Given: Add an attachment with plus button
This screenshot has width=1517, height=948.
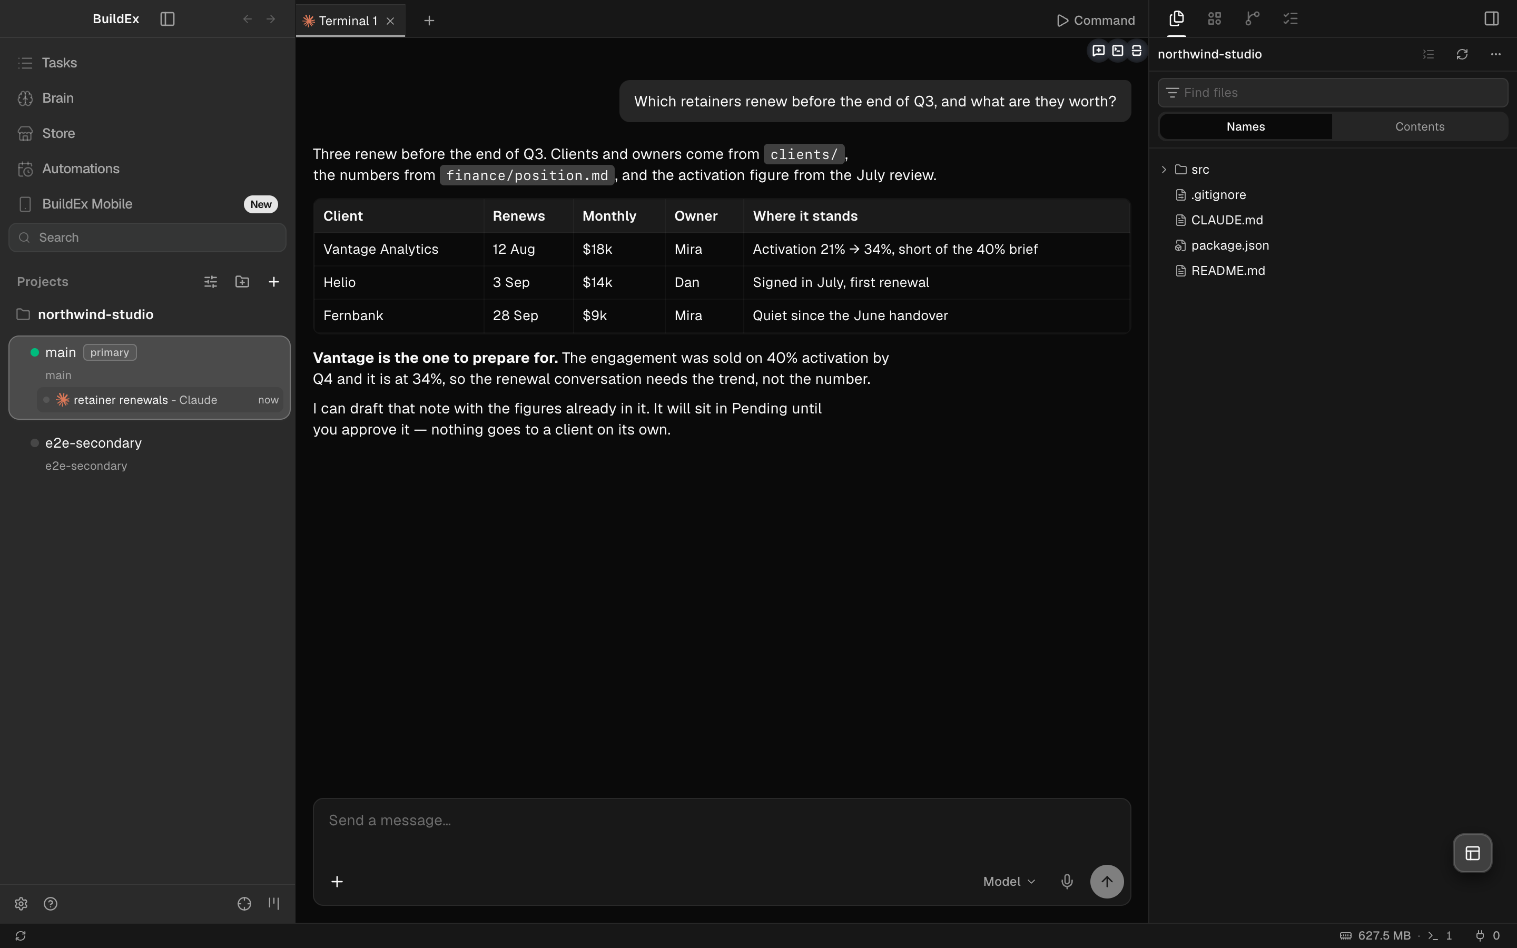Looking at the screenshot, I should (337, 882).
